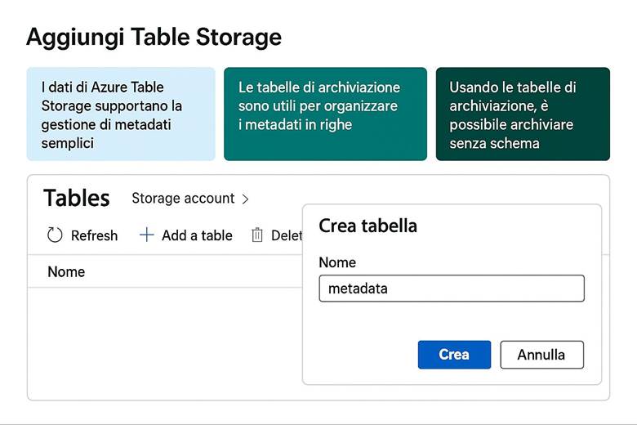The image size is (637, 425).
Task: Expand the chevron next to Storage account
Action: click(x=246, y=199)
